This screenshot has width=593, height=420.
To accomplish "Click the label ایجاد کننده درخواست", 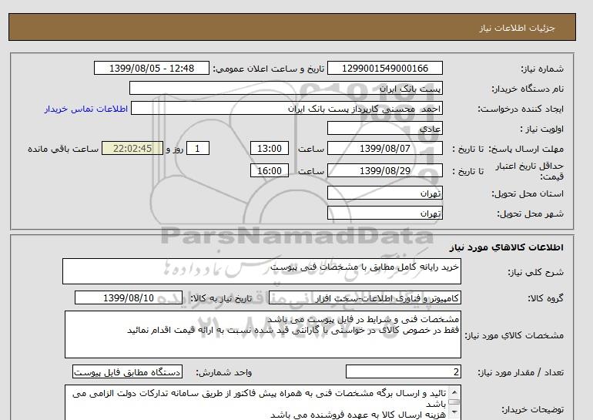I will pos(521,109).
